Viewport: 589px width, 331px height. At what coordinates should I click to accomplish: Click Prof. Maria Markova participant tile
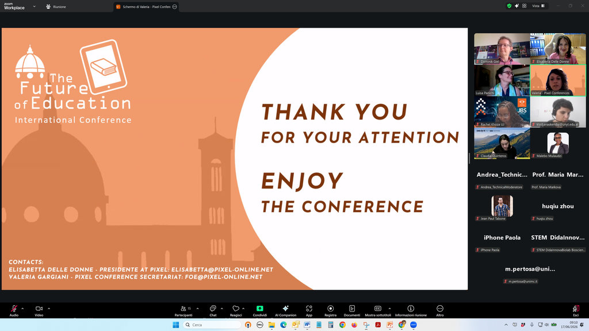click(x=558, y=175)
